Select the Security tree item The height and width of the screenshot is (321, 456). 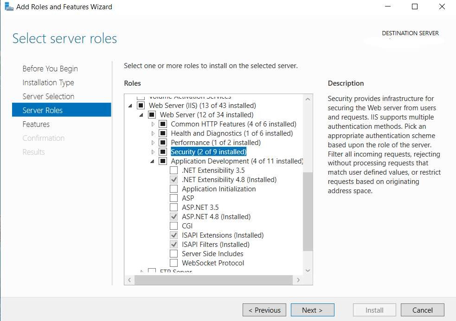click(x=208, y=152)
